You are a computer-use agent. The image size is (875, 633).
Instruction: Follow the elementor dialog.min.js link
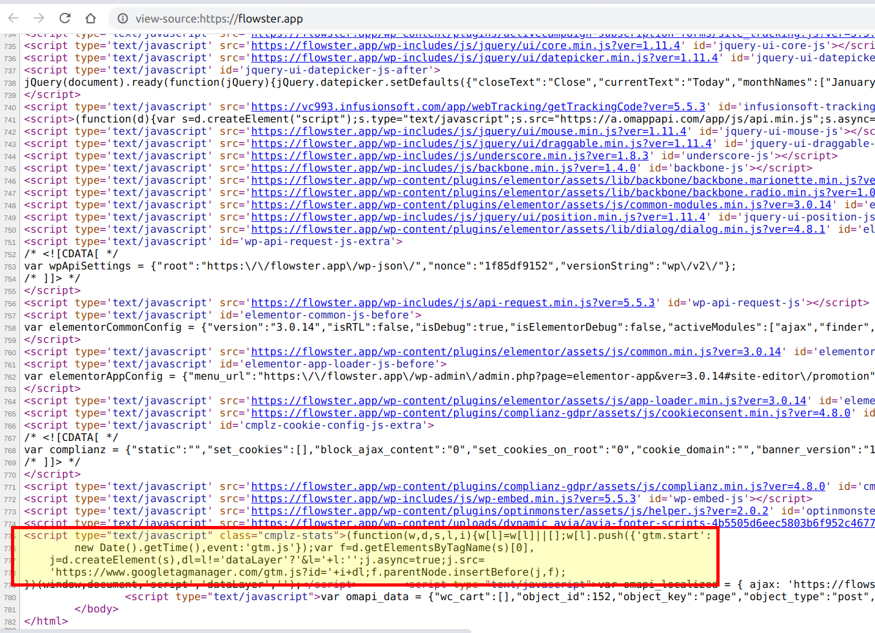tap(538, 229)
